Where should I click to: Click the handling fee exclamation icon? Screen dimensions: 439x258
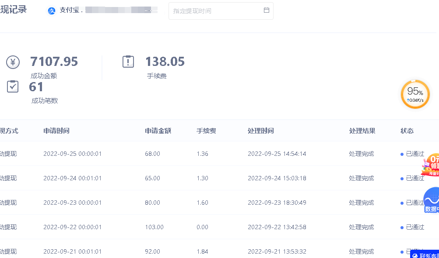coord(128,62)
